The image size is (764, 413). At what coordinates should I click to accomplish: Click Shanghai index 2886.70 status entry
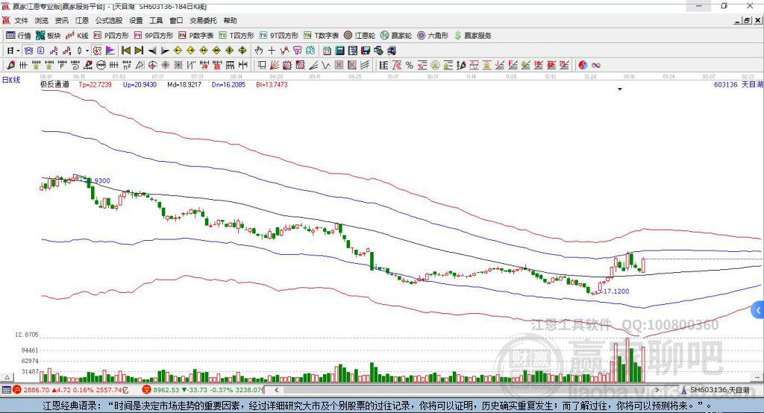pyautogui.click(x=71, y=390)
